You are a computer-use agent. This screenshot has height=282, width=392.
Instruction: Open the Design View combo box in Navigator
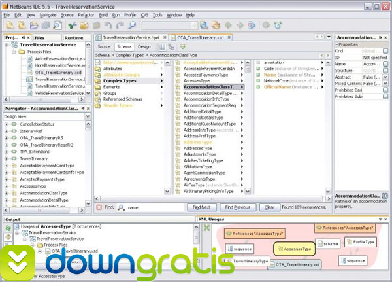click(47, 115)
